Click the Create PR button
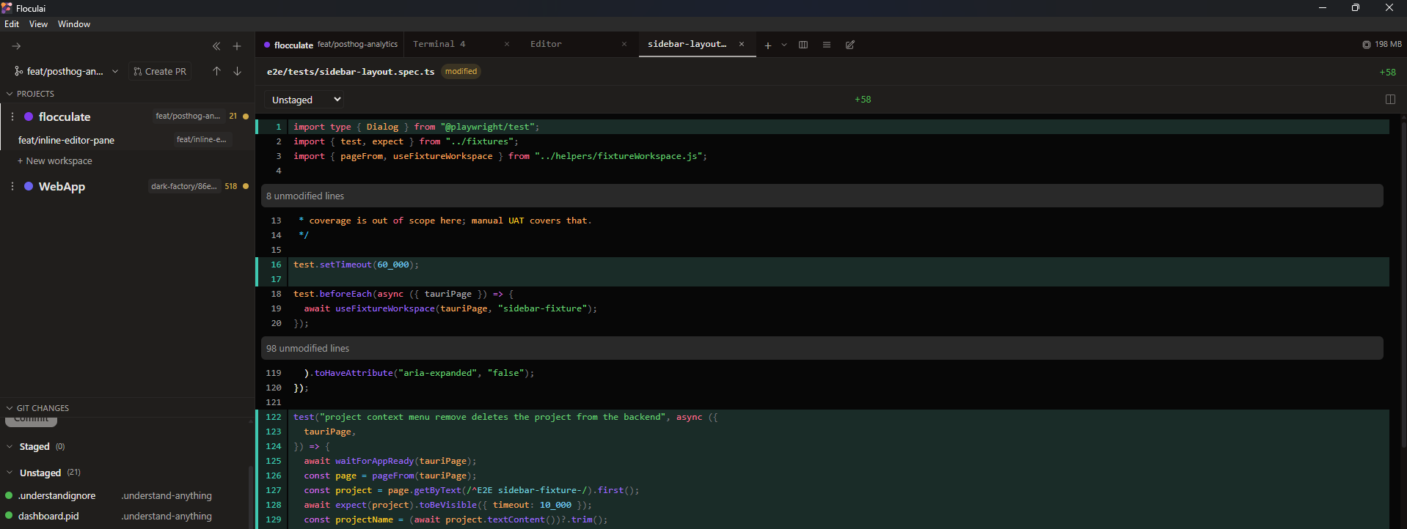The height and width of the screenshot is (529, 1407). coord(160,71)
